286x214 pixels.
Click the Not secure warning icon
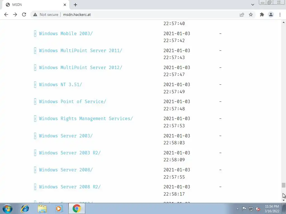coord(35,14)
